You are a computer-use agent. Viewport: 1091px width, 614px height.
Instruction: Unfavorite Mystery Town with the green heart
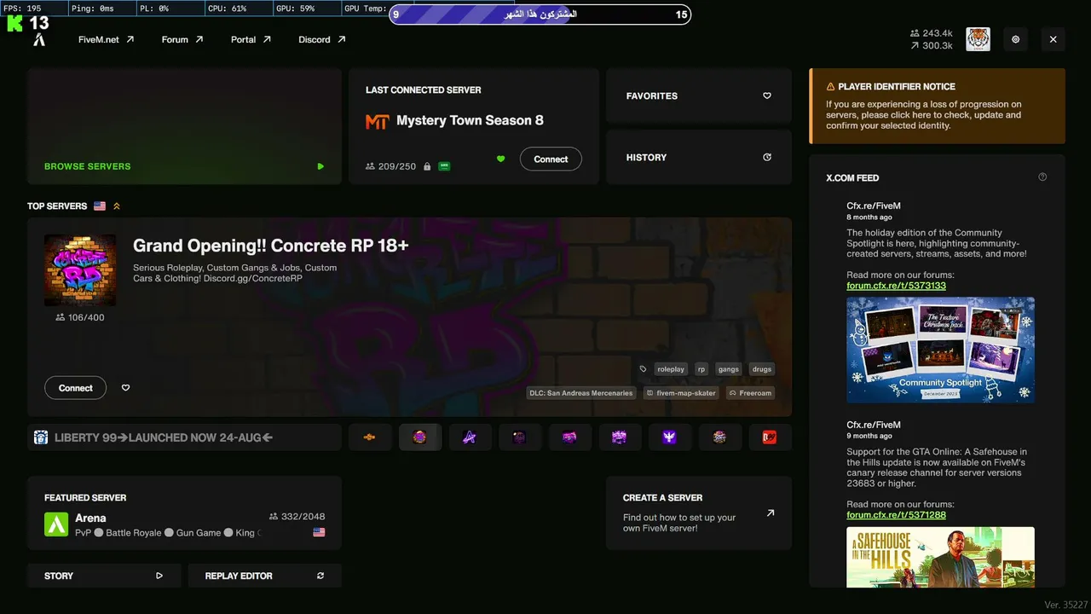pyautogui.click(x=500, y=159)
